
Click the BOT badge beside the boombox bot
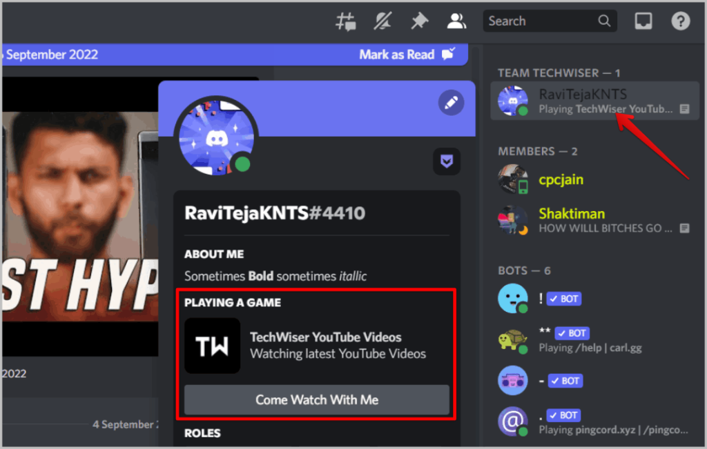[565, 381]
